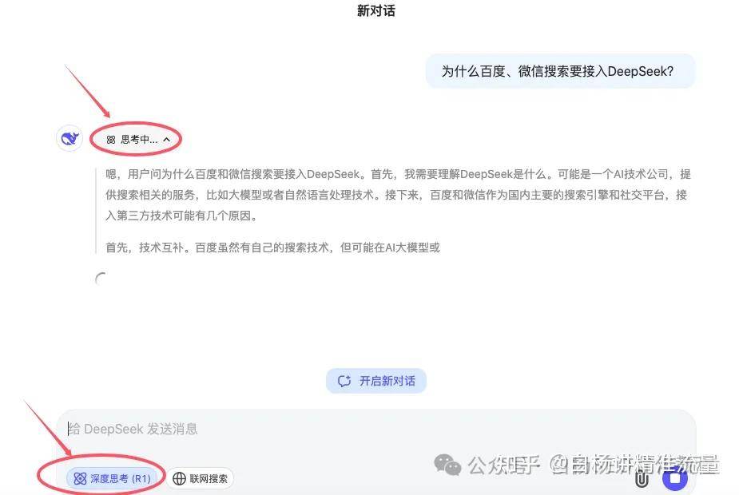The width and height of the screenshot is (739, 495).
Task: Click the WeChat logo in the watermark
Action: [x=447, y=465]
